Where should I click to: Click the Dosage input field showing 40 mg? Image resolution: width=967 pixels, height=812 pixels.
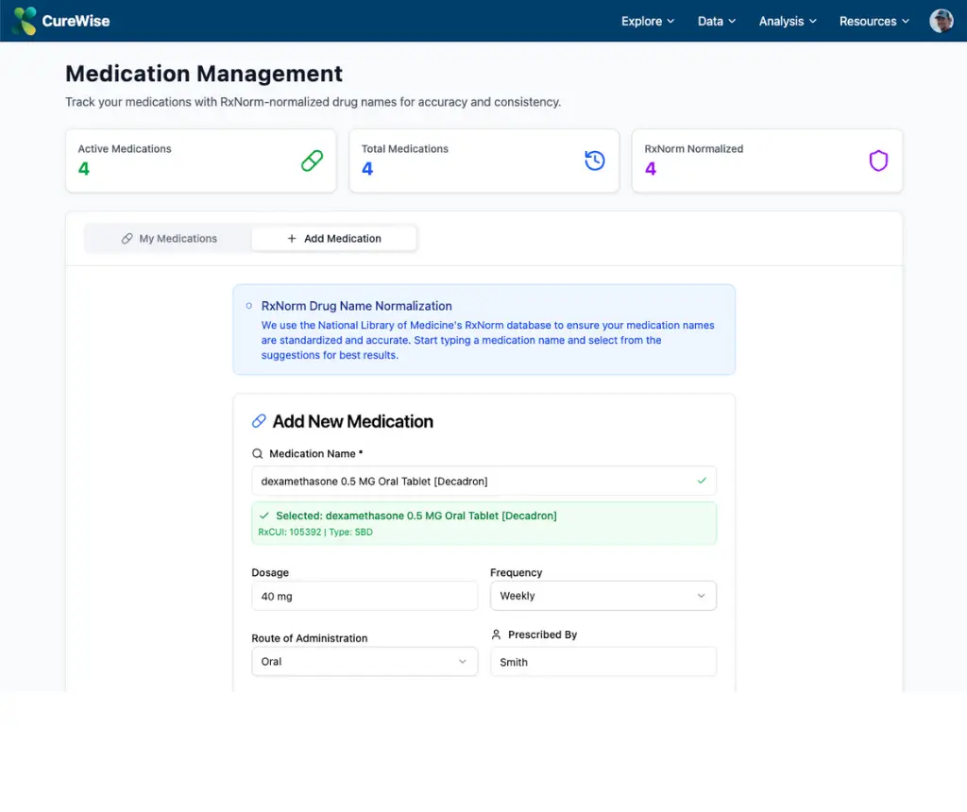click(x=365, y=596)
